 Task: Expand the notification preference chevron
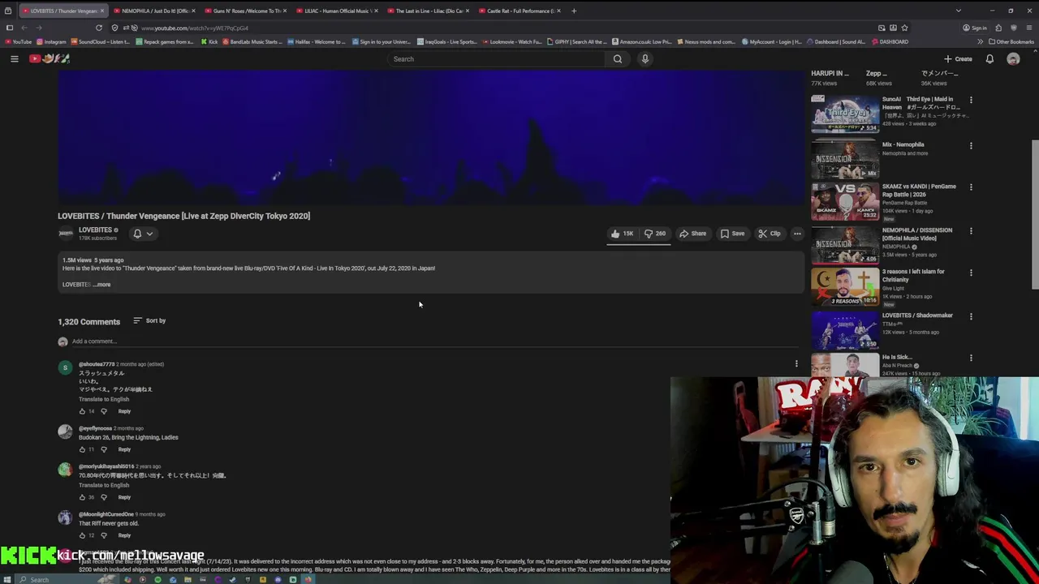click(149, 234)
